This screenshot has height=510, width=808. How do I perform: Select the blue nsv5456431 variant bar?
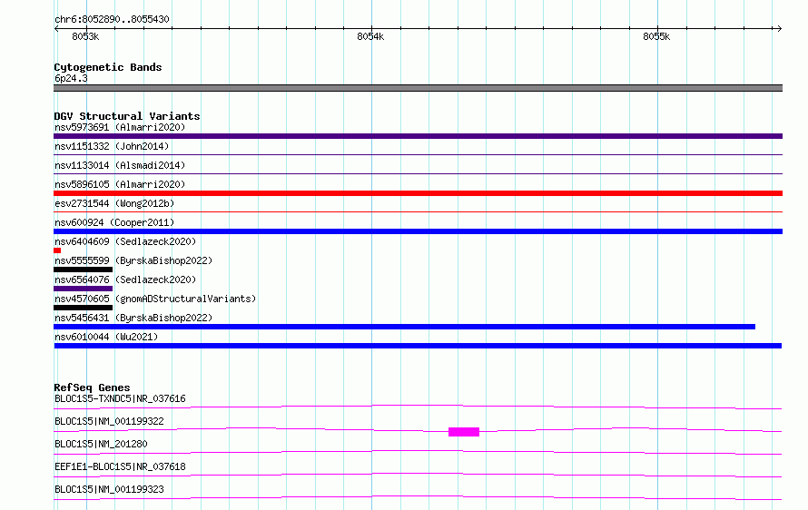click(x=405, y=327)
